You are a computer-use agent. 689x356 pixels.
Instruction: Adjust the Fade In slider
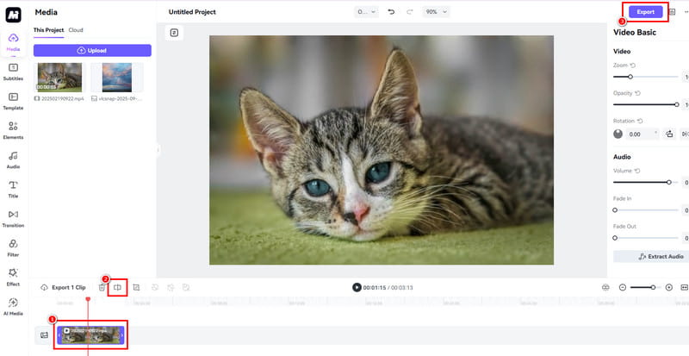(x=645, y=210)
